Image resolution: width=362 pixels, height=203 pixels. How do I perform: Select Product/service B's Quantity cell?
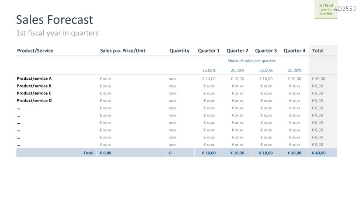(x=172, y=86)
